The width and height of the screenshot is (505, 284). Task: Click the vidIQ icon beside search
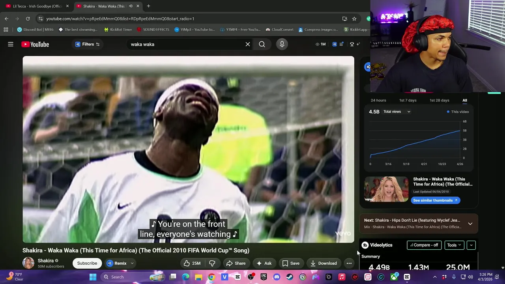pos(335,44)
